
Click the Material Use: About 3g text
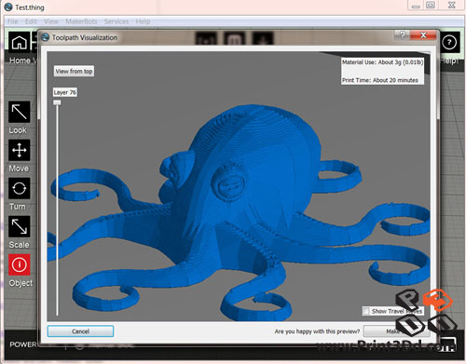382,62
